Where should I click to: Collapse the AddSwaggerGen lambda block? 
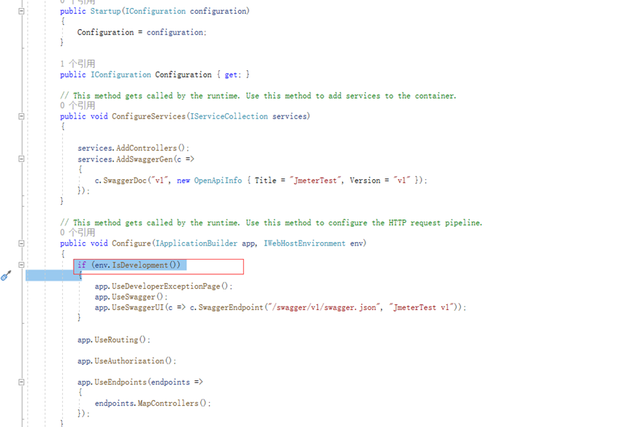(21, 159)
